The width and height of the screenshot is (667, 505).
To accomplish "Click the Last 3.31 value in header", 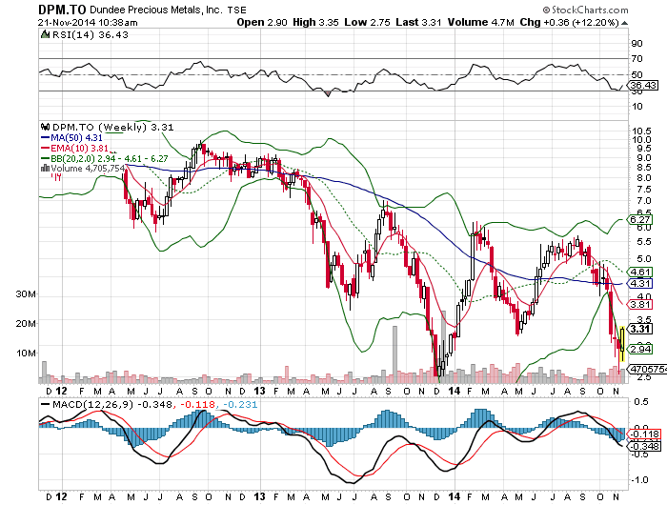I will point(418,22).
